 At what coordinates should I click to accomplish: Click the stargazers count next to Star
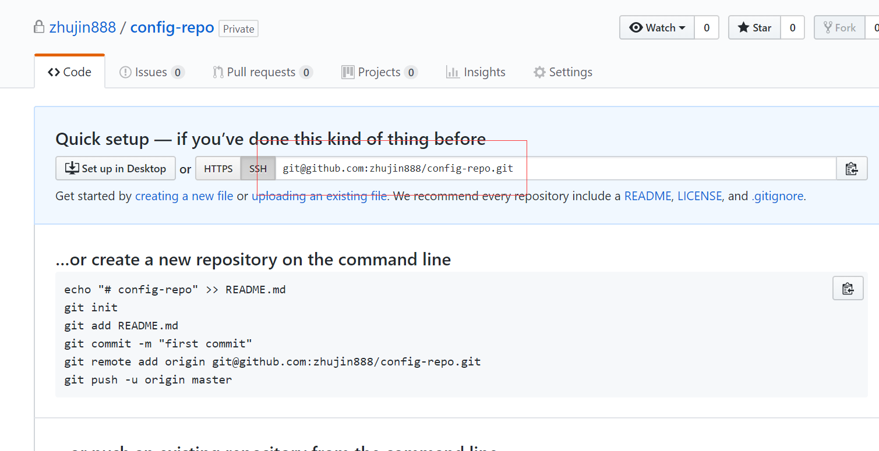coord(792,27)
